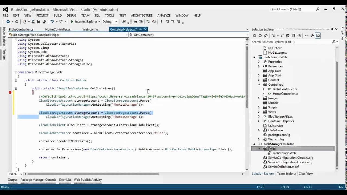This screenshot has height=195, width=347.
Task: Toggle auto-hide pin on Solution Explorer panel
Action: click(332, 29)
